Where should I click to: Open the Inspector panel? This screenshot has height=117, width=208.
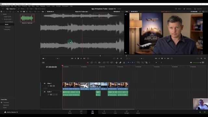[198, 9]
